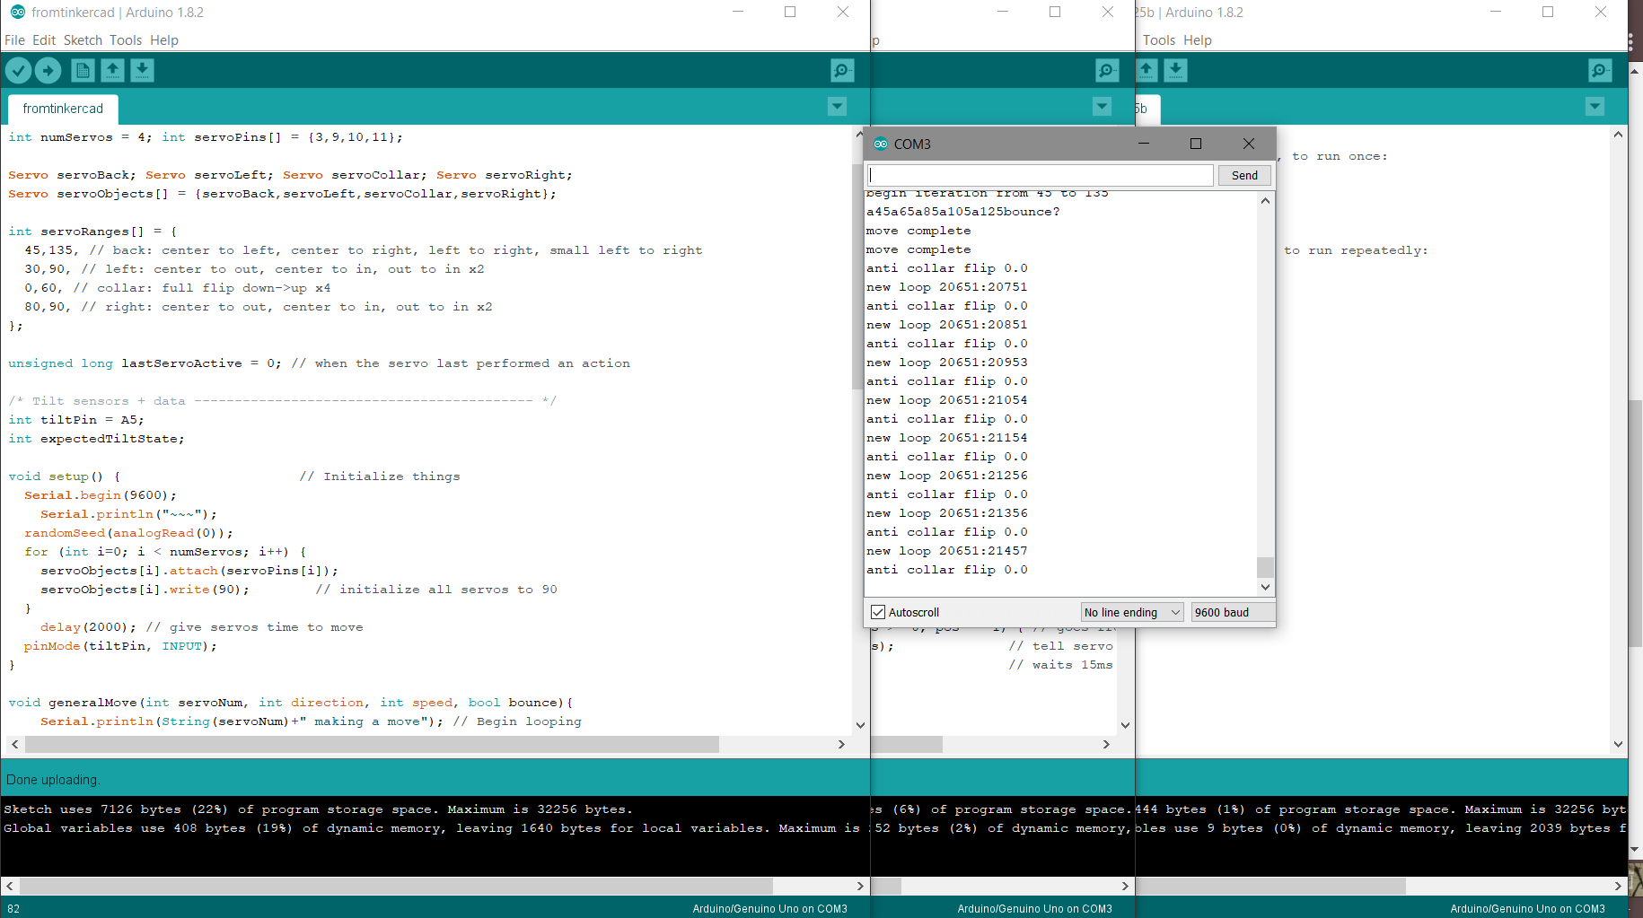
Task: Click the COM3 output vertical scrollbar thumb
Action: click(x=1265, y=567)
